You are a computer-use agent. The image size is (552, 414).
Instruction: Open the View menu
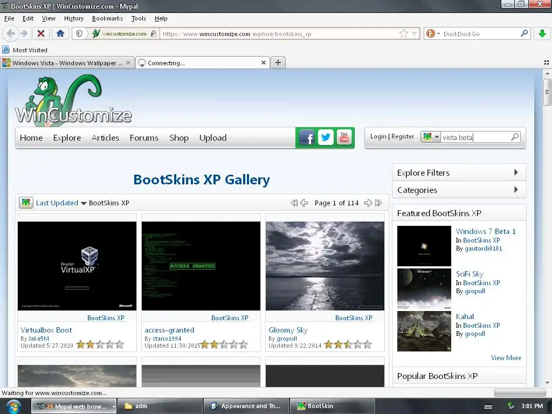tap(49, 18)
